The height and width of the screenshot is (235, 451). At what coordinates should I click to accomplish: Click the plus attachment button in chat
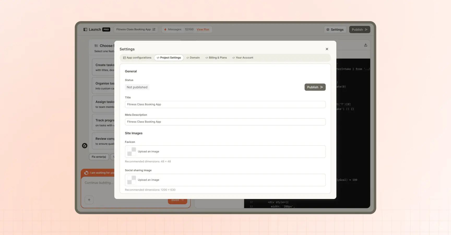(89, 200)
